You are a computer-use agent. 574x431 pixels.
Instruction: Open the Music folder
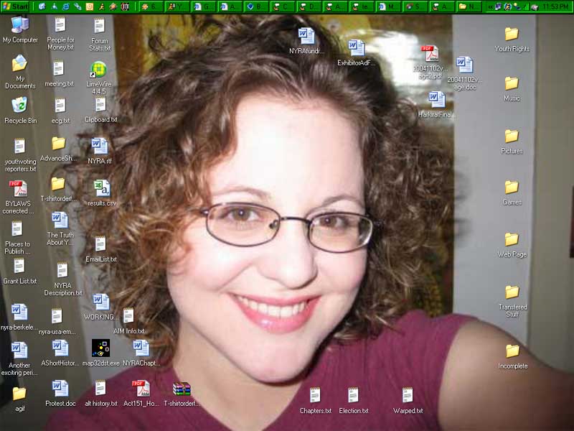click(x=512, y=83)
